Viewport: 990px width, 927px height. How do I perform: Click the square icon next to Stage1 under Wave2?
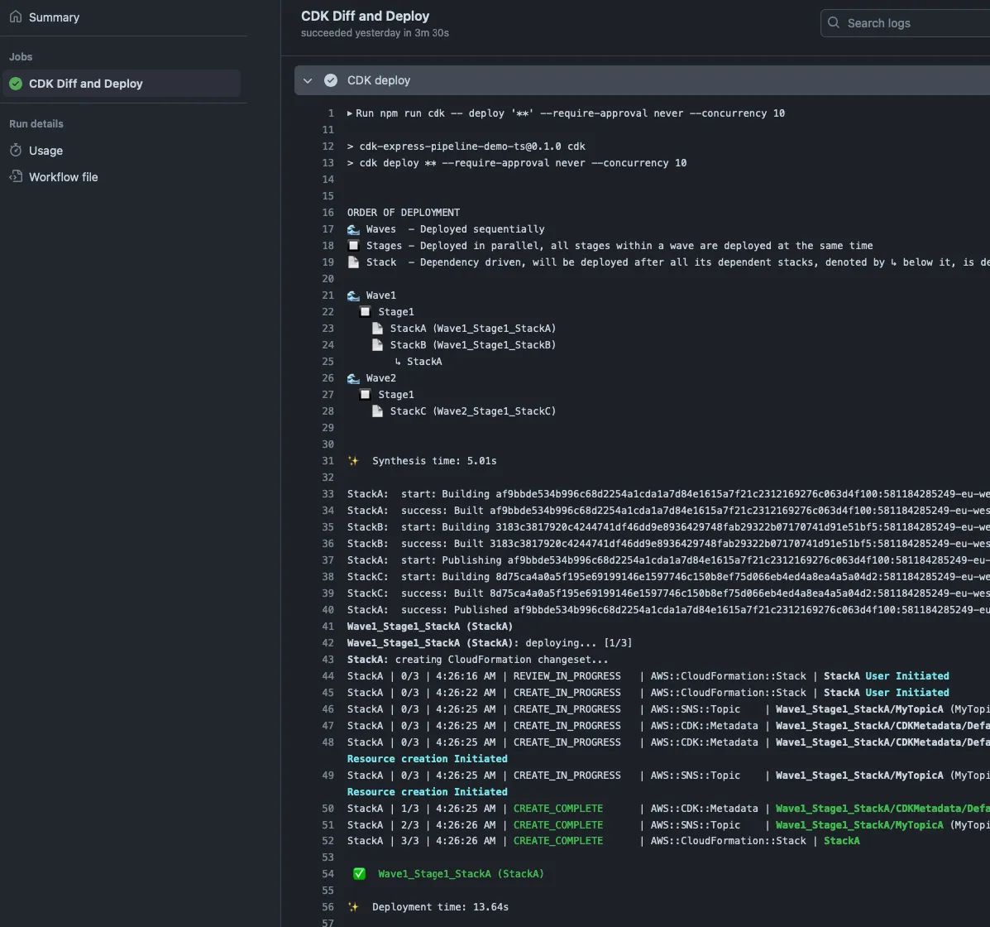[365, 394]
